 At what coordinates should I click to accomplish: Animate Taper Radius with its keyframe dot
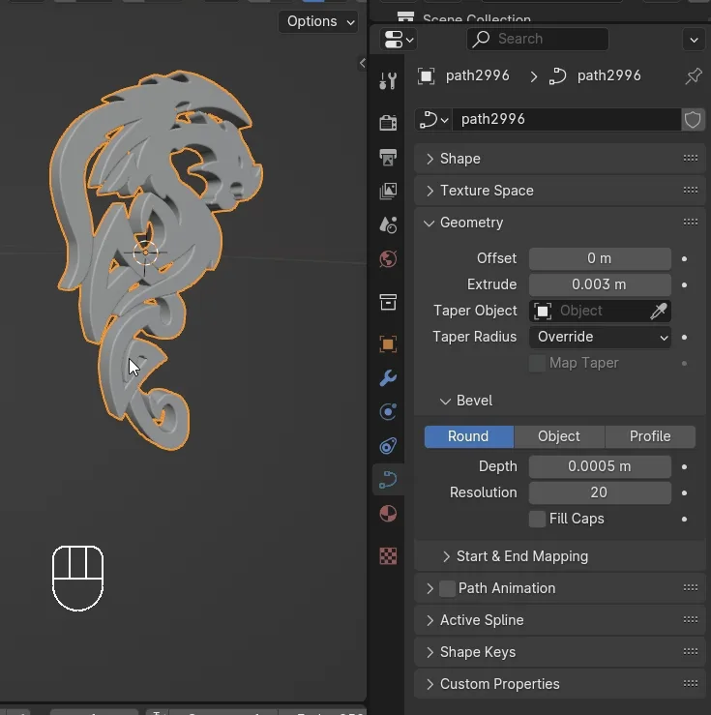coord(684,338)
